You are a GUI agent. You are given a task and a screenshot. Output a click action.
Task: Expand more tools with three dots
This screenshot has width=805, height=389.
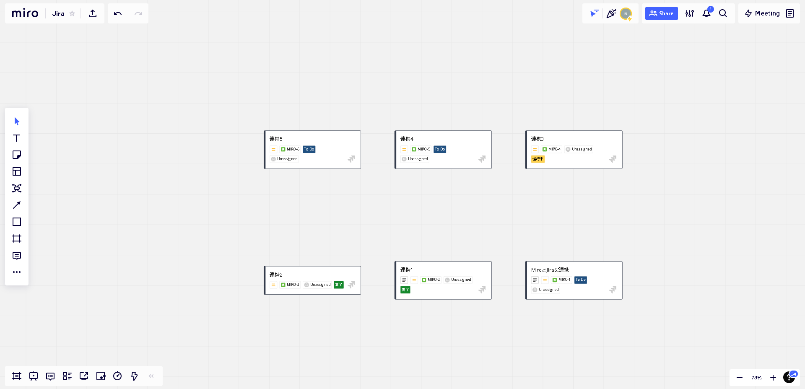[x=17, y=272]
